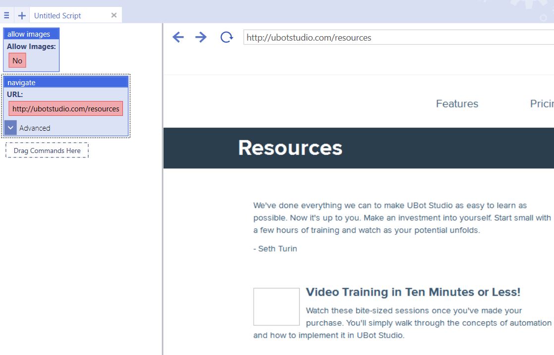Select the navigate command header

66,82
